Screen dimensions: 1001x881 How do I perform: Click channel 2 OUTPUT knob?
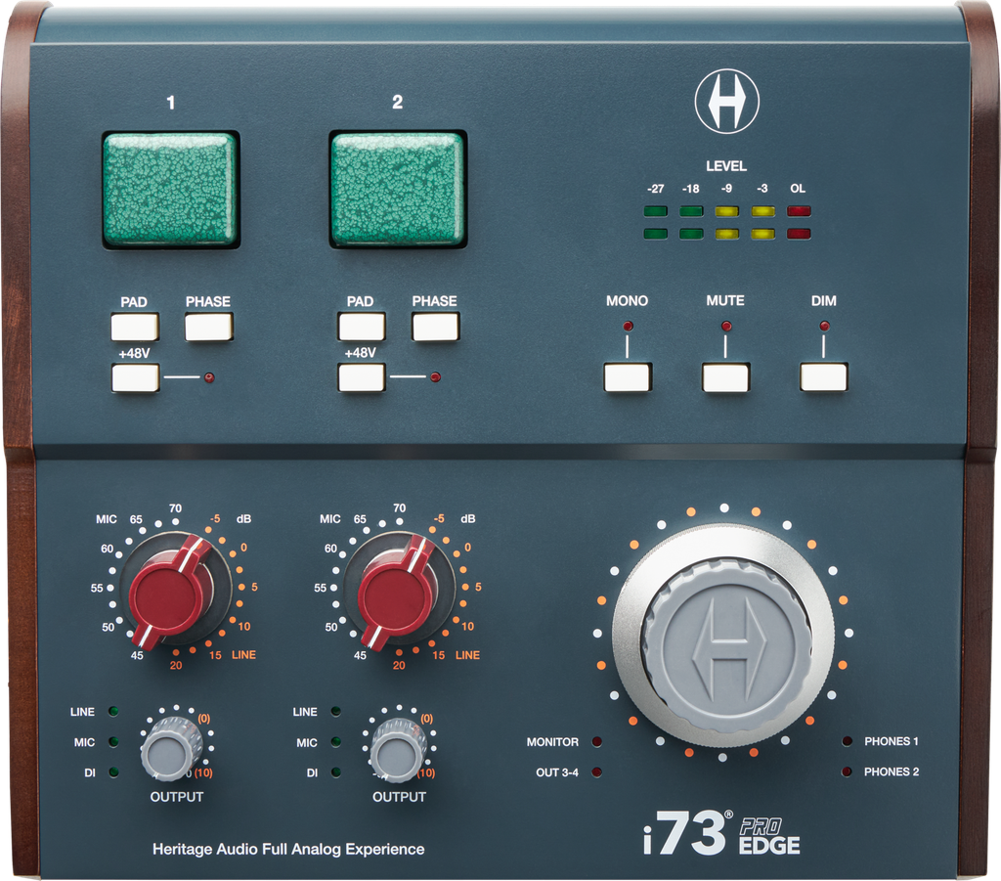[x=400, y=750]
